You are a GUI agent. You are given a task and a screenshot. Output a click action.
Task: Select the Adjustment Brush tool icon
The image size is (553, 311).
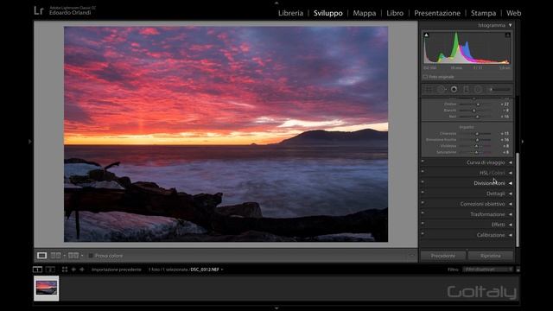click(499, 90)
